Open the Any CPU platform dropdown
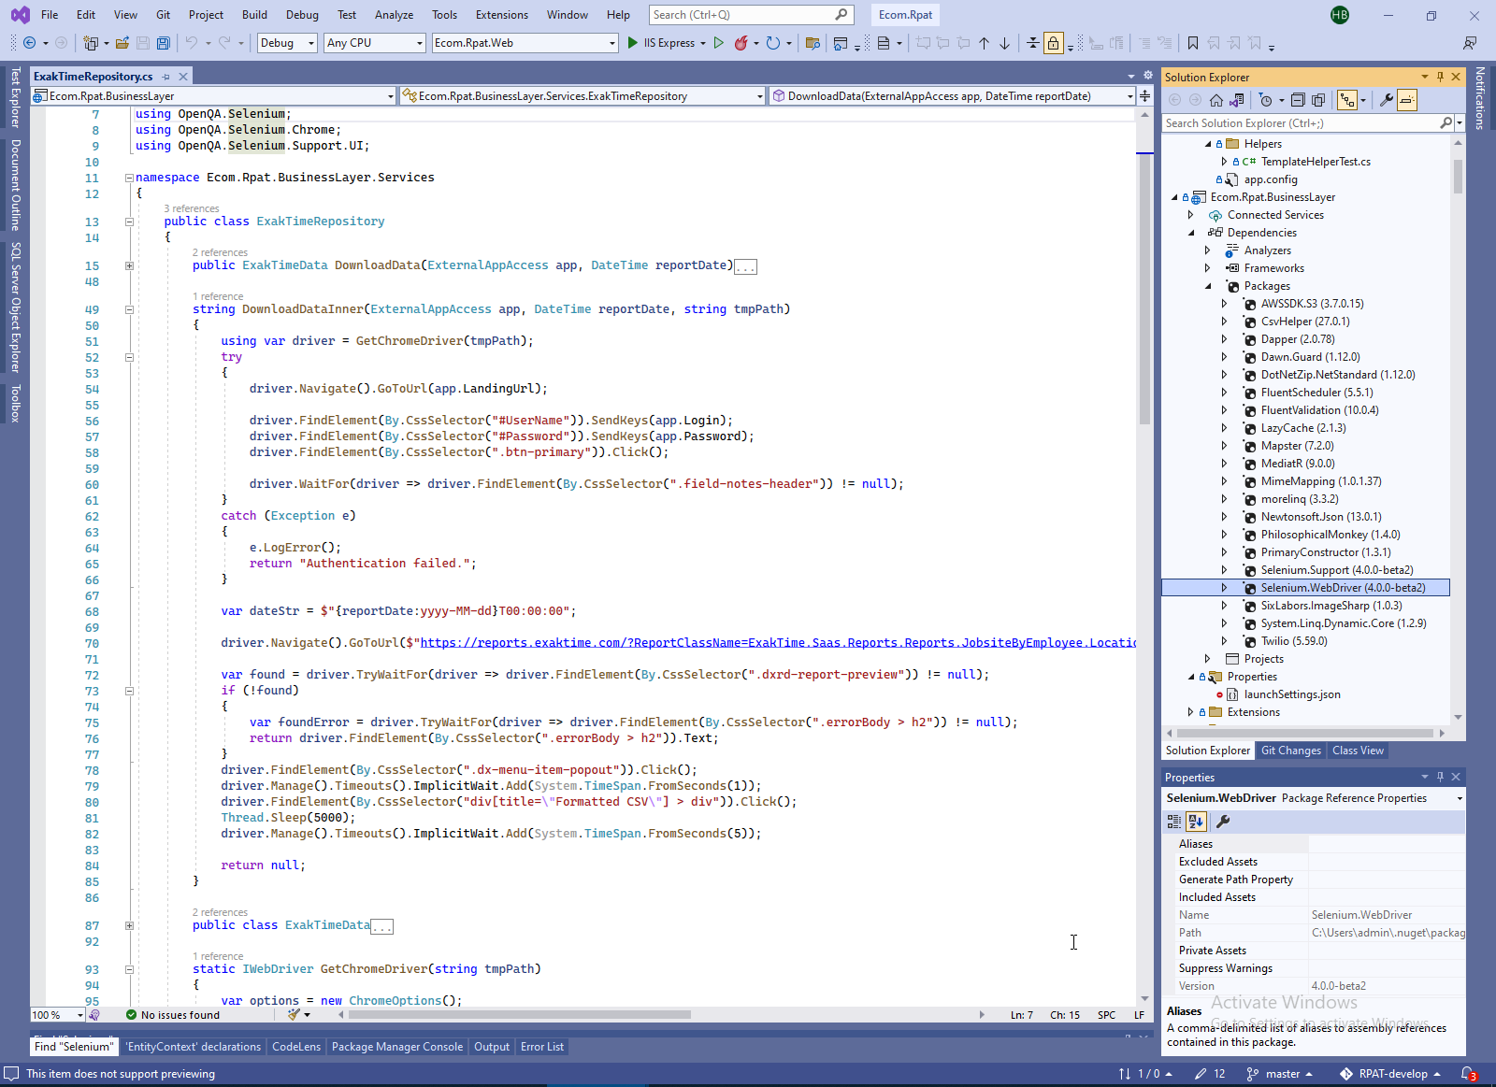 tap(374, 43)
